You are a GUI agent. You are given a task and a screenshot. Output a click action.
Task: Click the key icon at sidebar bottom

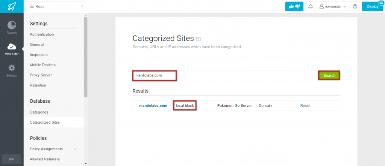(12, 159)
